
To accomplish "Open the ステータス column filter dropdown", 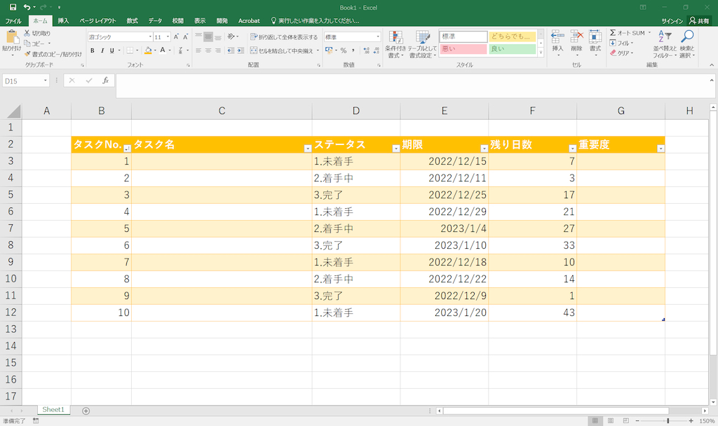I will coord(395,149).
